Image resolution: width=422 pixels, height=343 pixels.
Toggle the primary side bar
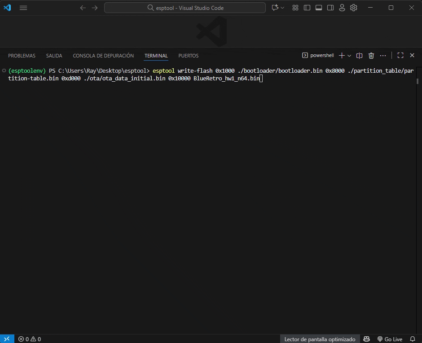pyautogui.click(x=307, y=8)
